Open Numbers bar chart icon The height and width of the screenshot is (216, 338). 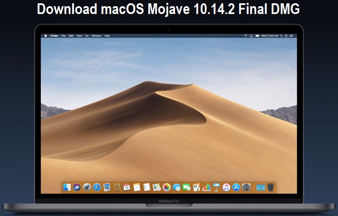pyautogui.click(x=206, y=187)
